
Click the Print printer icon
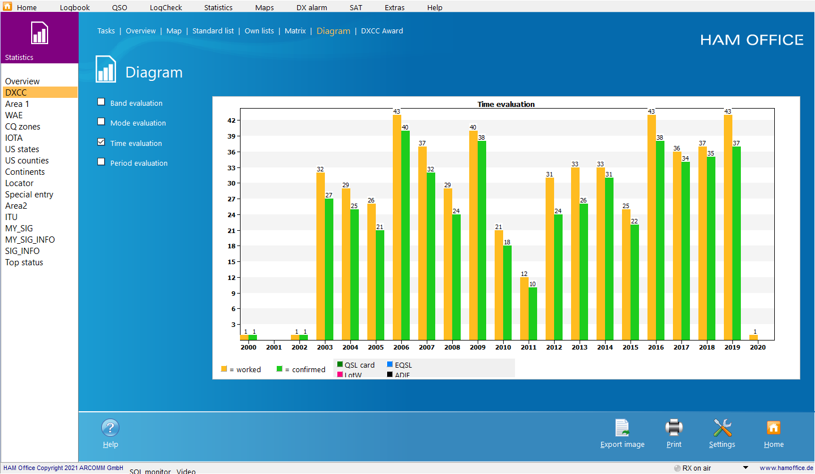pos(674,428)
